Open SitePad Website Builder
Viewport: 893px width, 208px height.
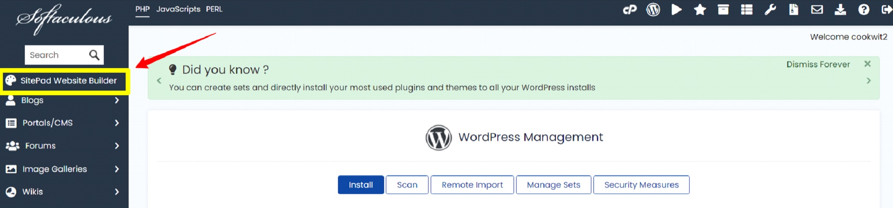(65, 80)
